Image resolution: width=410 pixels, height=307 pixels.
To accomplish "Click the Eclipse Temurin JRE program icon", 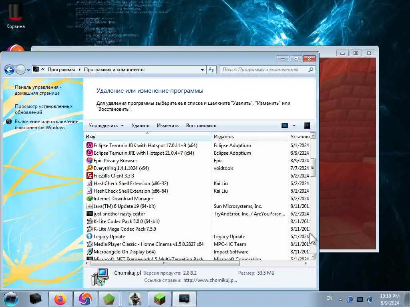I will 89,153.
